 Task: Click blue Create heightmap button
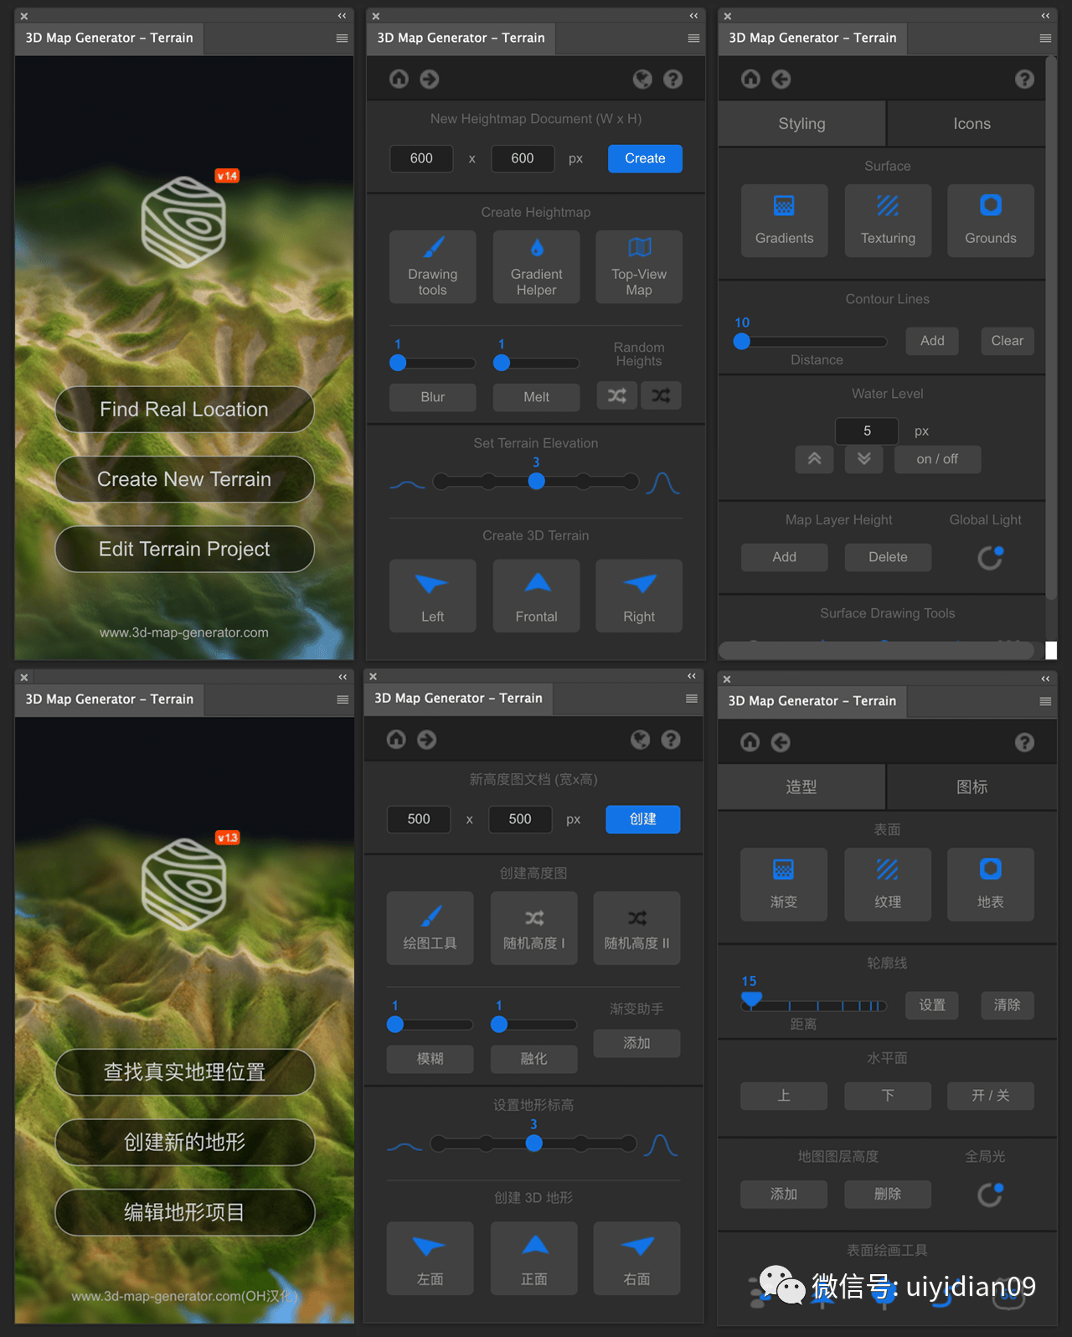click(x=645, y=158)
